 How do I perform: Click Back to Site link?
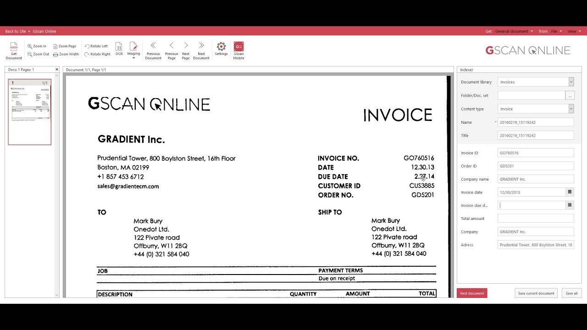click(16, 31)
